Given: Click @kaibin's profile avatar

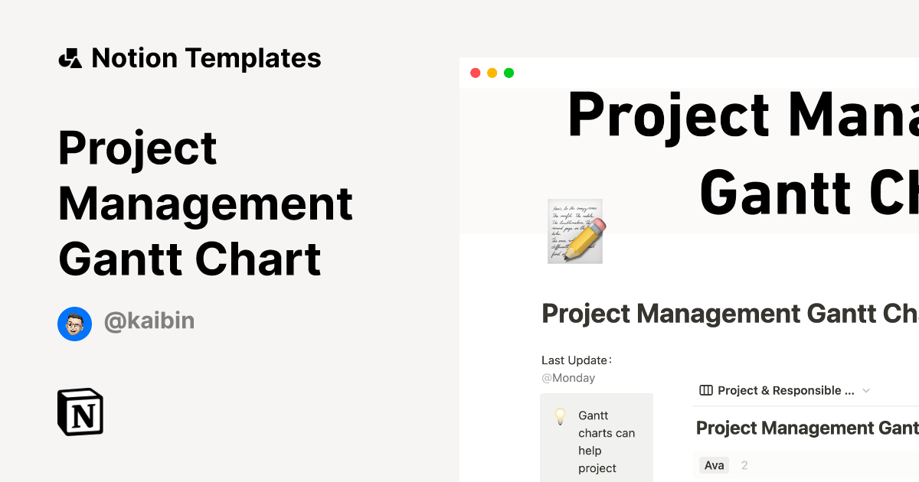Looking at the screenshot, I should [x=74, y=324].
